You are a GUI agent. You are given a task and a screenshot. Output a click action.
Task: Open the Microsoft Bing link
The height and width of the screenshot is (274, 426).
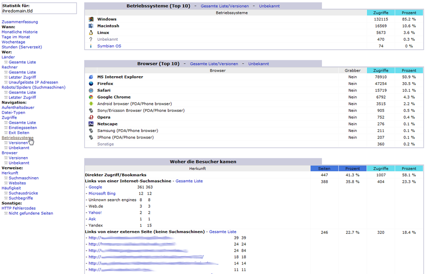[102, 194]
